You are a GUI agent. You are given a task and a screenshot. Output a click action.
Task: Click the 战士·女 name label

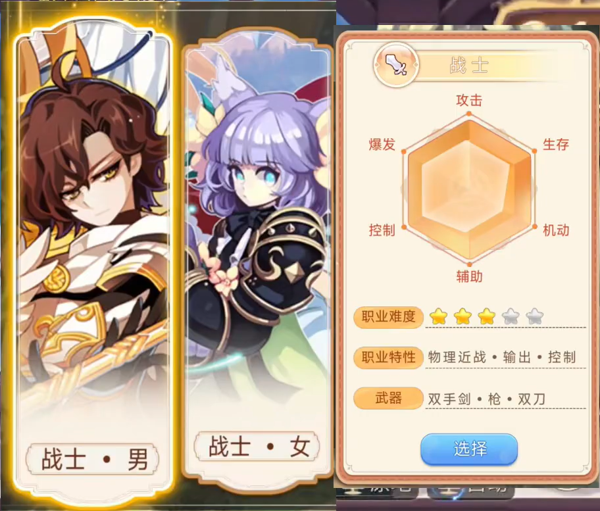point(257,447)
